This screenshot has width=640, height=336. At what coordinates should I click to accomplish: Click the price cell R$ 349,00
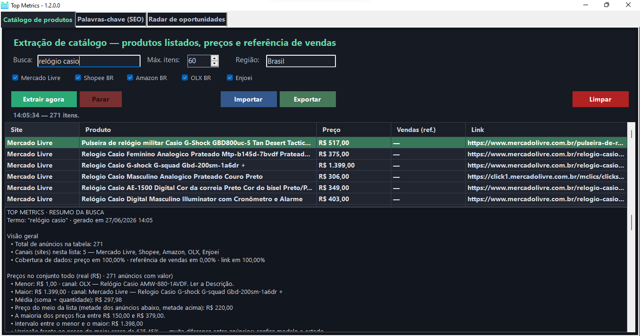click(x=354, y=188)
